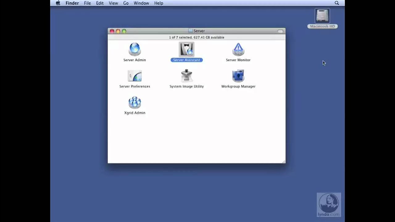The image size is (395, 222).
Task: Open the File menu
Action: [x=87, y=3]
